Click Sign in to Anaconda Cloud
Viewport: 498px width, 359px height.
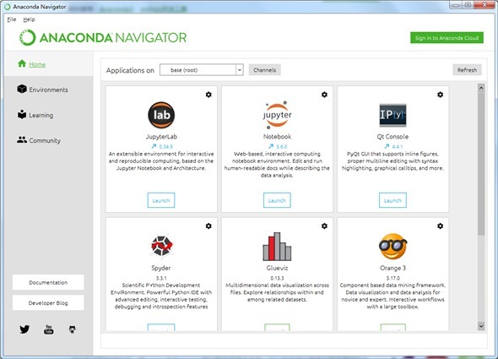pyautogui.click(x=447, y=38)
